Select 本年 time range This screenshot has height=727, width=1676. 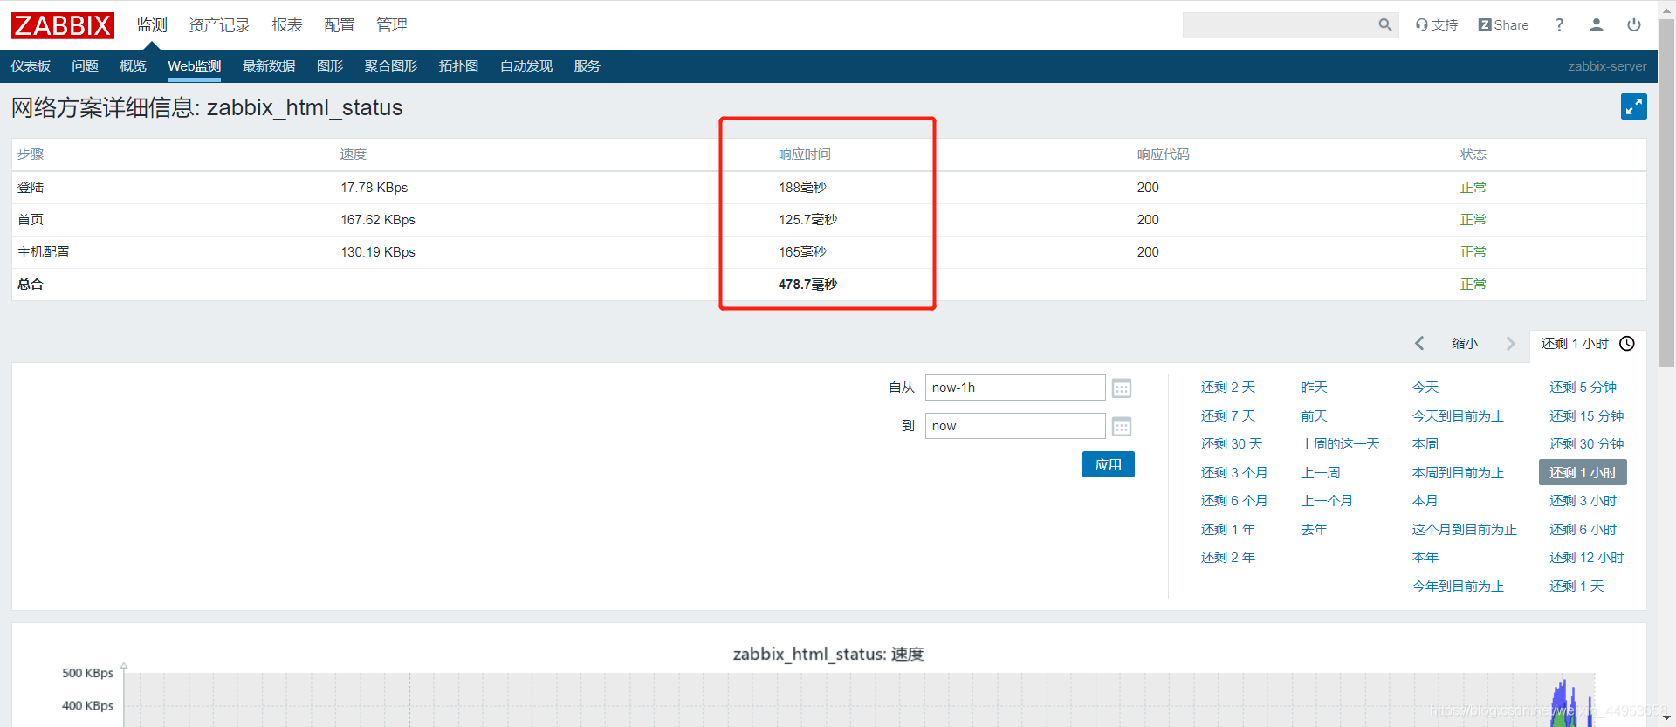tap(1425, 558)
